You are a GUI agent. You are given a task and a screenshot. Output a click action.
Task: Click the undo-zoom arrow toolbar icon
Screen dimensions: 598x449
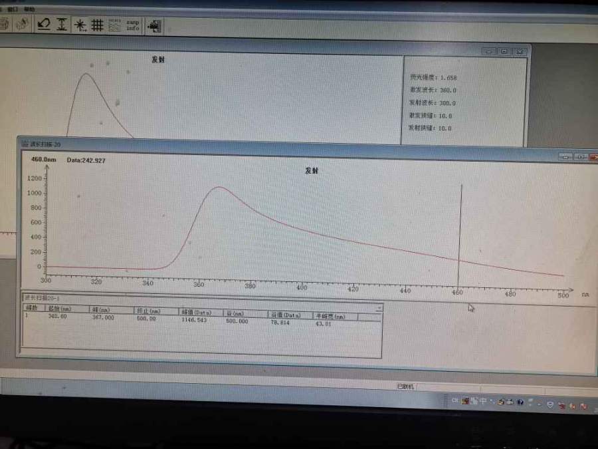click(44, 25)
